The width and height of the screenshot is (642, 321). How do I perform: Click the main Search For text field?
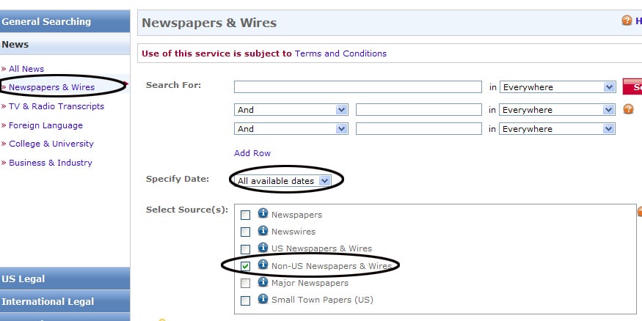tap(358, 86)
